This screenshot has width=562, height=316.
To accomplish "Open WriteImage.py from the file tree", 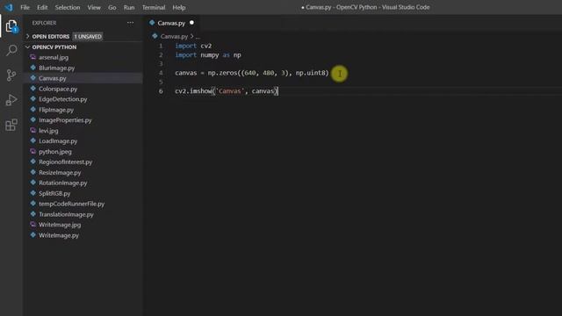I will (59, 235).
